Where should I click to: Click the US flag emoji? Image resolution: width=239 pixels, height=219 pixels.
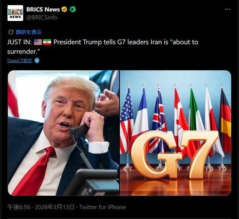[x=38, y=42]
